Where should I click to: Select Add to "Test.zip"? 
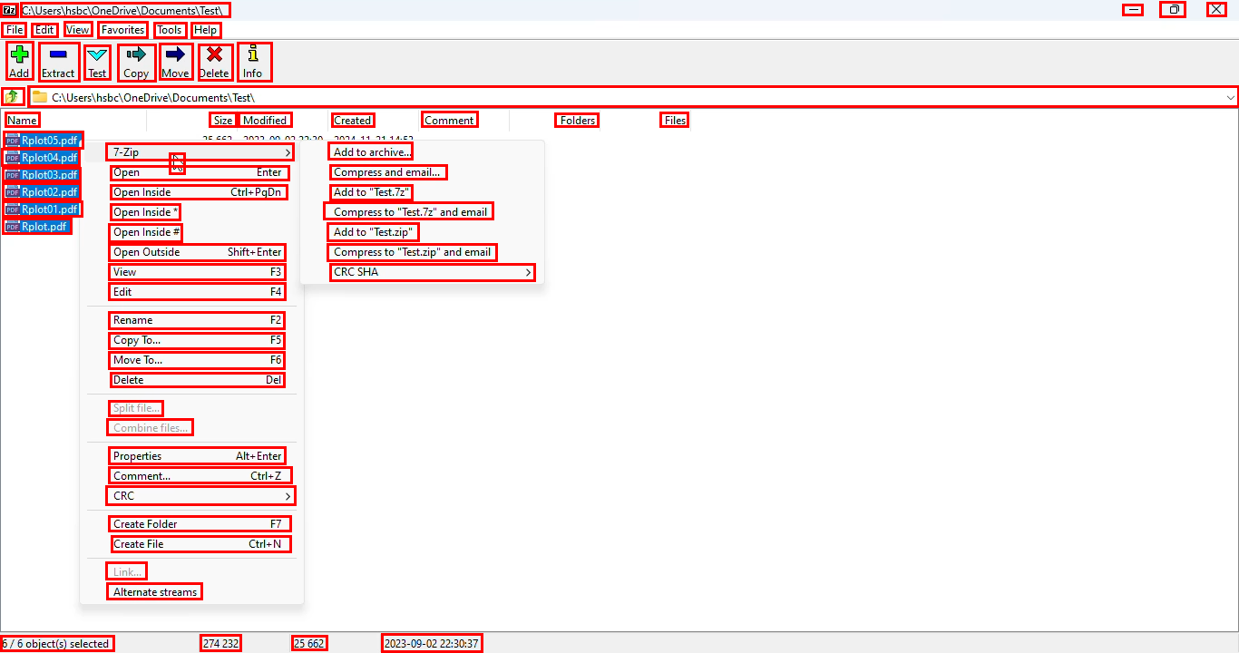375,232
